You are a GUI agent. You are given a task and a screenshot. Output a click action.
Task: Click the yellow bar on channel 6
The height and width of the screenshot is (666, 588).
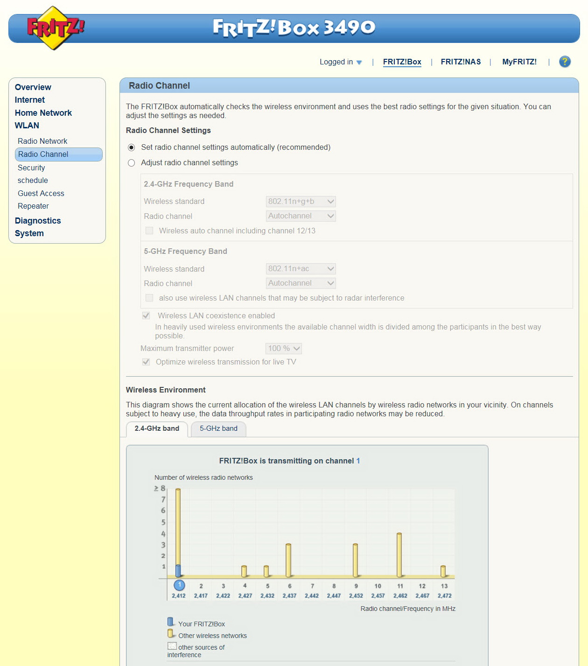pyautogui.click(x=288, y=561)
